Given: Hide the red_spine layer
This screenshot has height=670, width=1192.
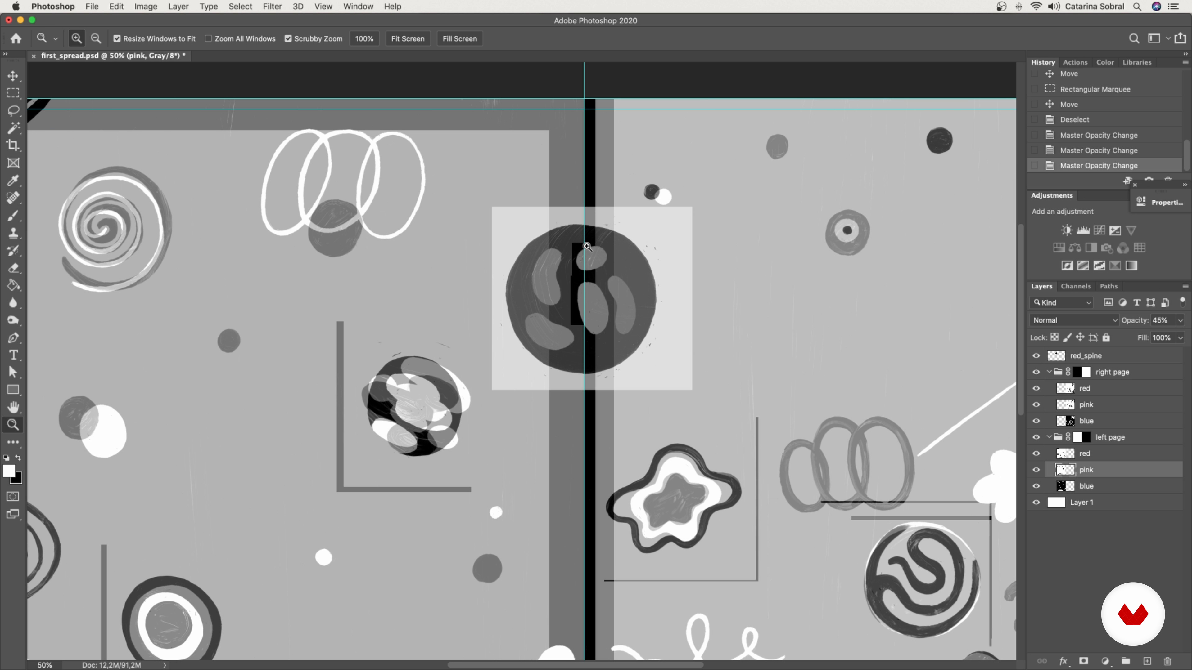Looking at the screenshot, I should [x=1036, y=355].
